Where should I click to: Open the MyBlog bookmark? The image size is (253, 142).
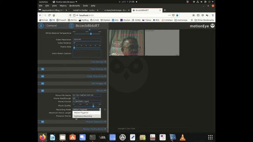pyautogui.click(x=84, y=20)
